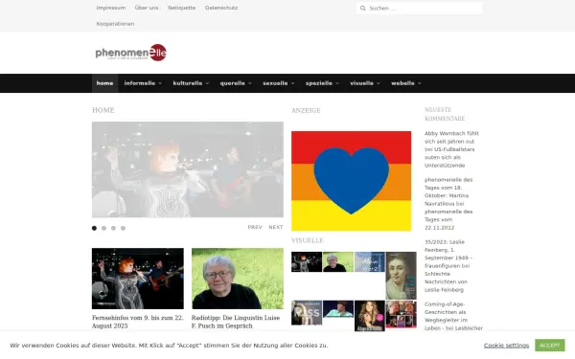Image resolution: width=575 pixels, height=359 pixels.
Task: Open Leslie Feinberg comment link
Action: tap(448, 266)
